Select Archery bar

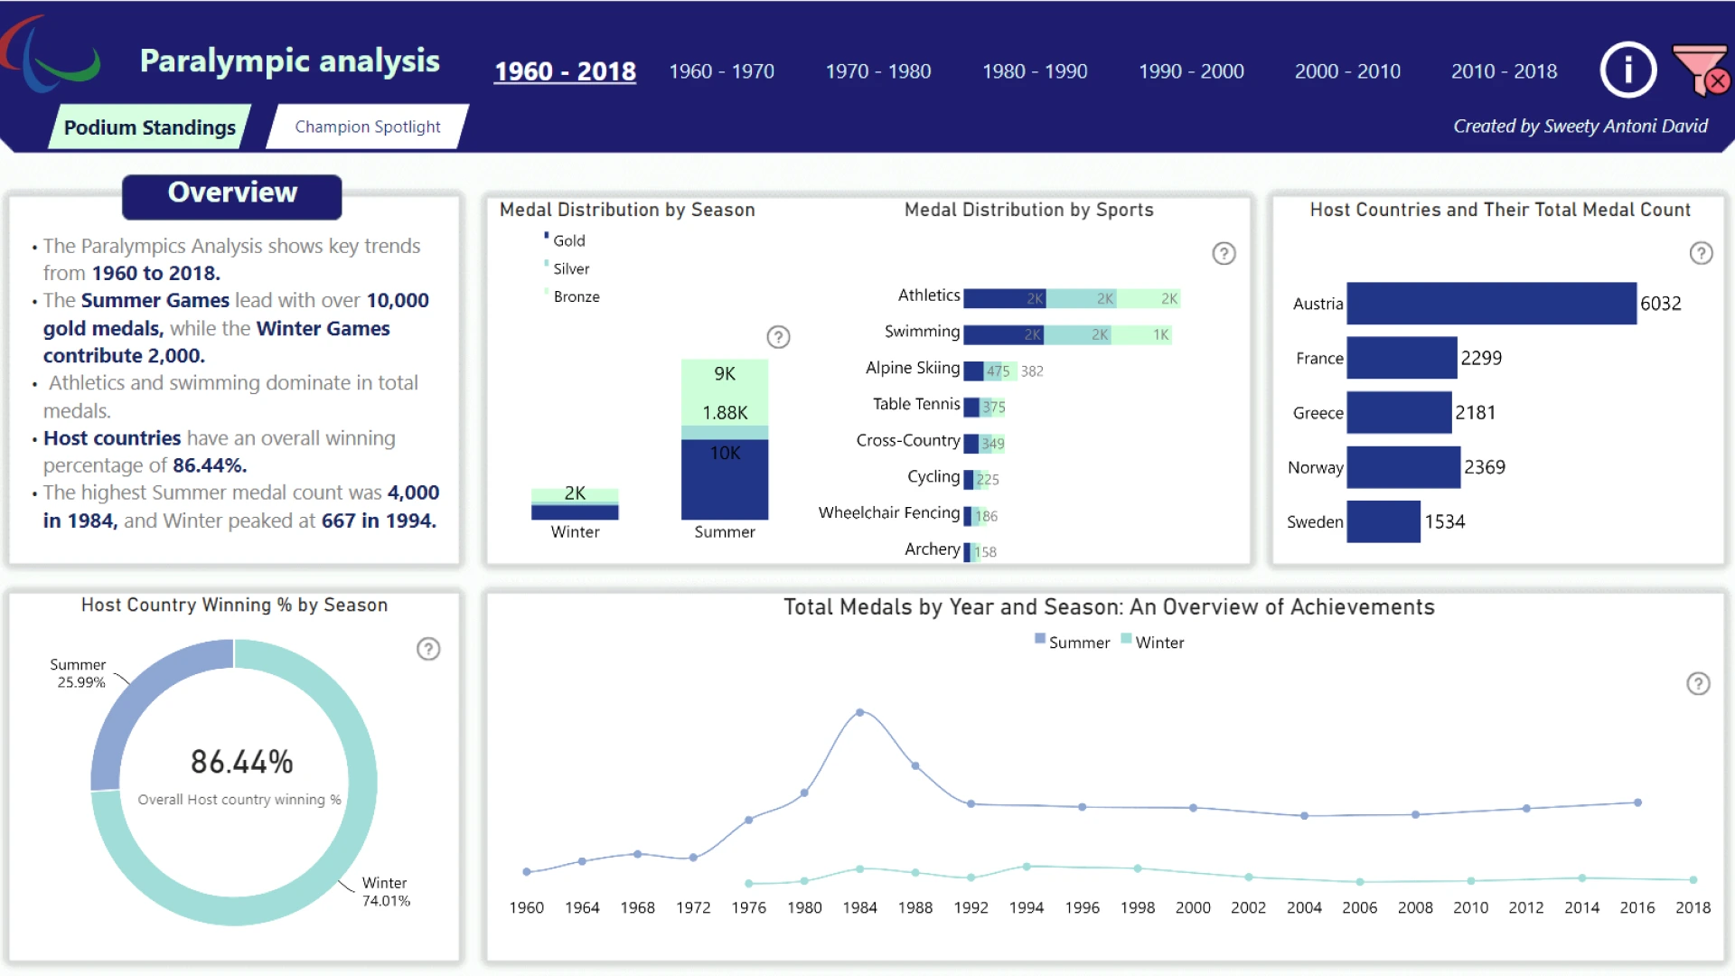coord(973,551)
